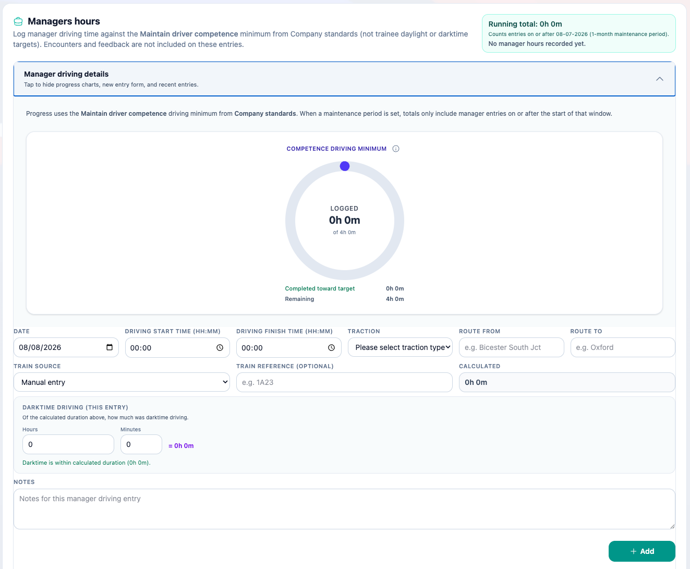Click the Add button
This screenshot has width=690, height=569.
(642, 551)
